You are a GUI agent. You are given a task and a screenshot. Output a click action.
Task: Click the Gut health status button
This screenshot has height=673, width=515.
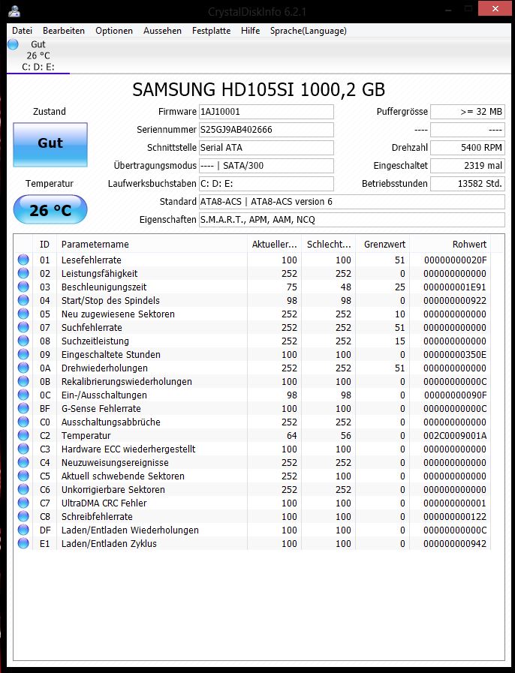(x=50, y=145)
